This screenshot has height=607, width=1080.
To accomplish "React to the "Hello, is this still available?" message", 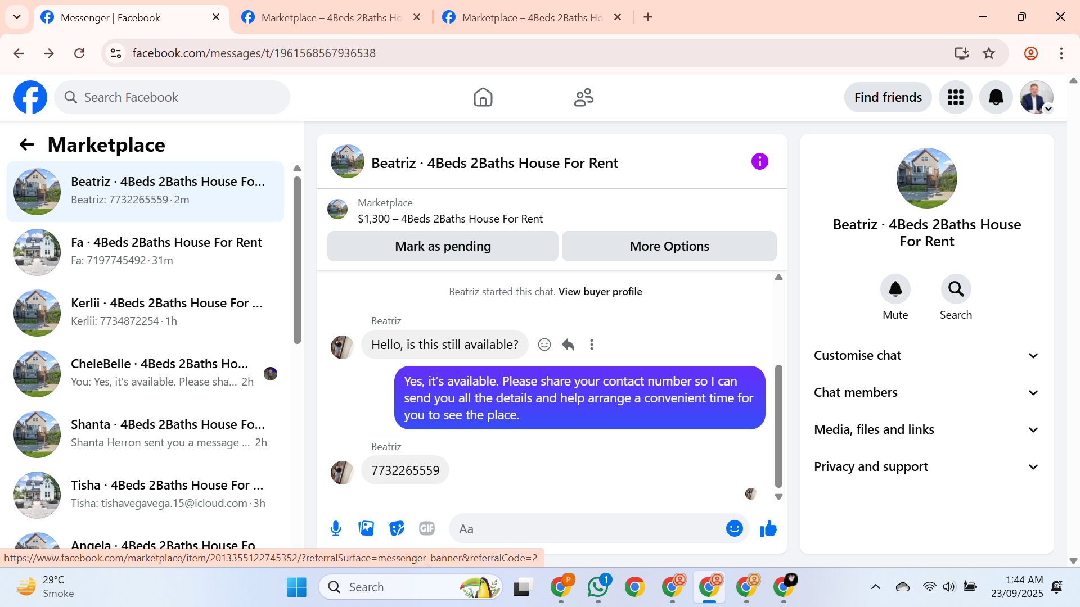I will click(x=544, y=345).
